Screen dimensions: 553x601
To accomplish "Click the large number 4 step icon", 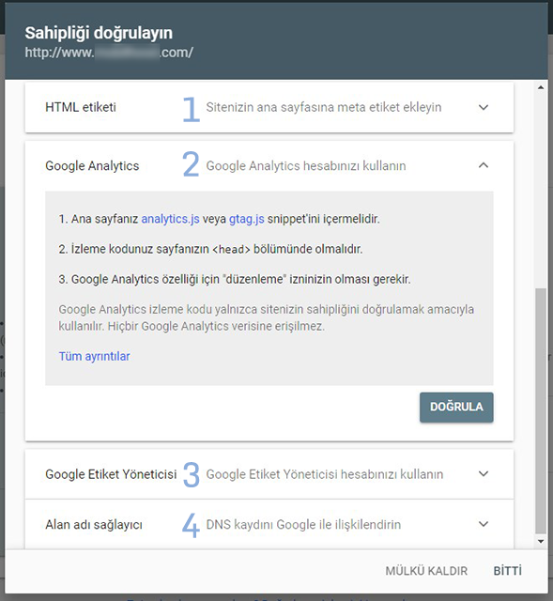I will (191, 525).
